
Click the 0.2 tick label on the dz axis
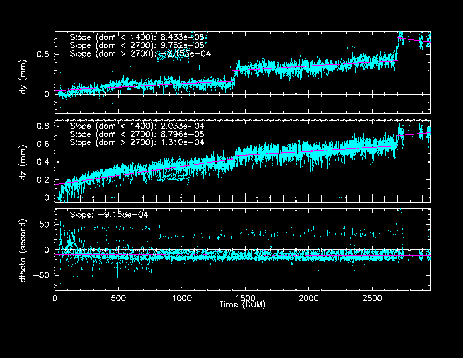[43, 180]
